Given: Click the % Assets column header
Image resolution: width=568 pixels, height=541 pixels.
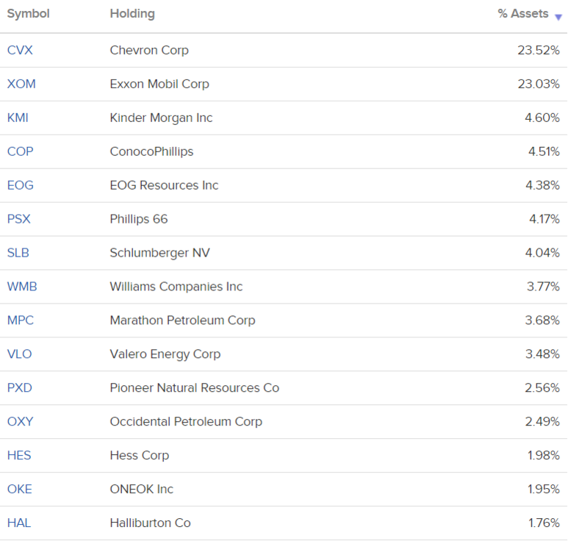Looking at the screenshot, I should pyautogui.click(x=522, y=14).
